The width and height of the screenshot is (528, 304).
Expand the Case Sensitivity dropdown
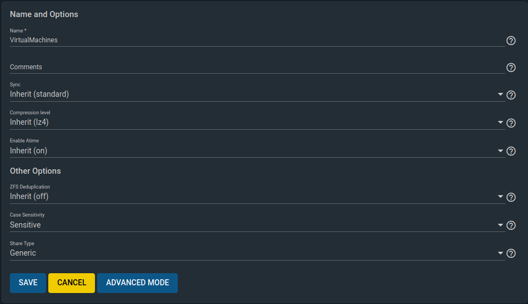(256, 225)
